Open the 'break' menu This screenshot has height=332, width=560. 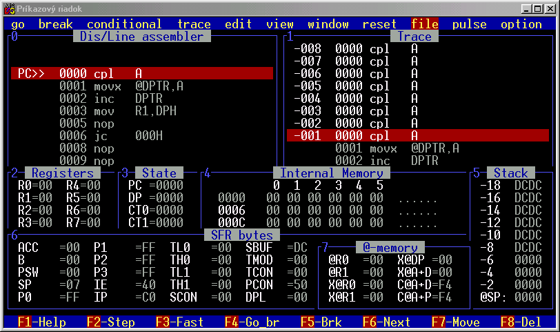pos(55,24)
